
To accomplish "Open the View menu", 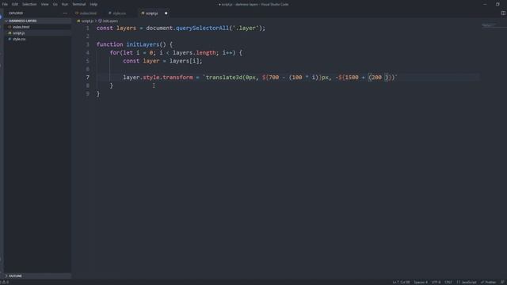I will (44, 4).
